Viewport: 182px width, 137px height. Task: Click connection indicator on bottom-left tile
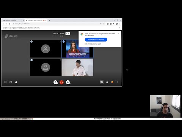click(x=31, y=60)
